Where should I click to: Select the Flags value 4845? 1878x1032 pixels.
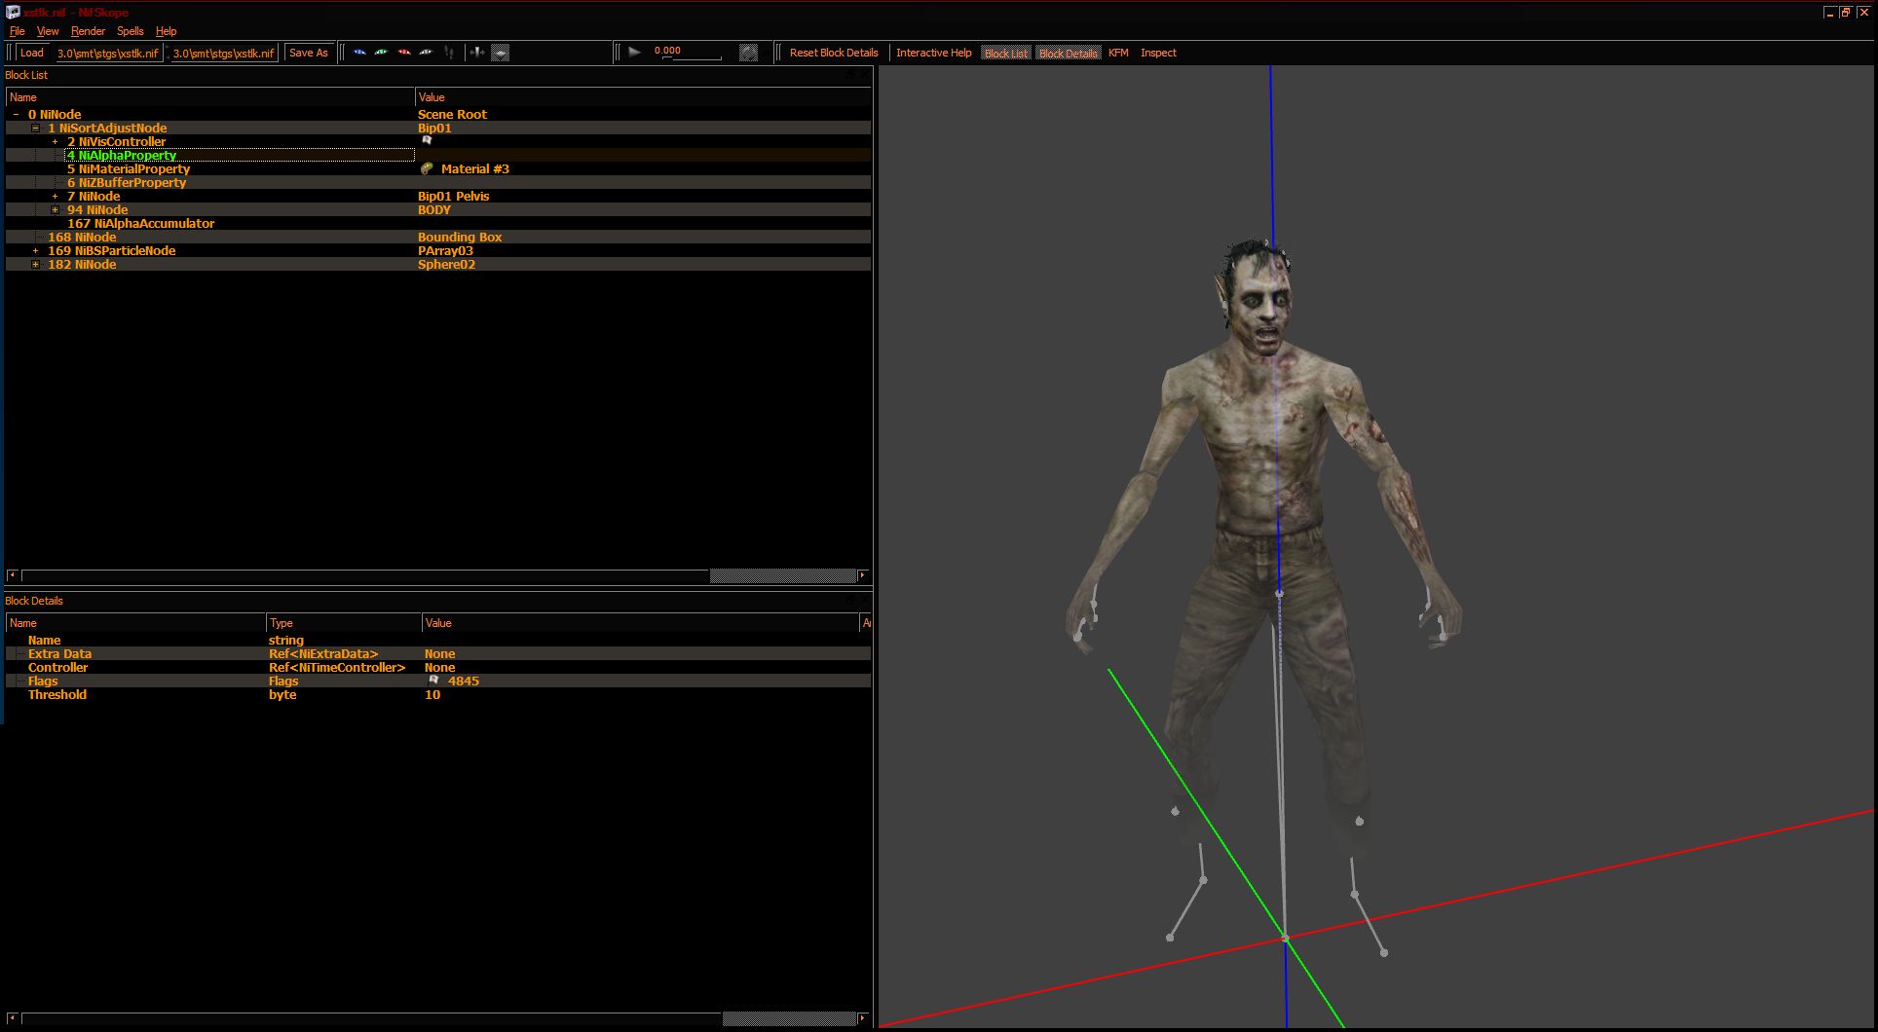coord(464,681)
